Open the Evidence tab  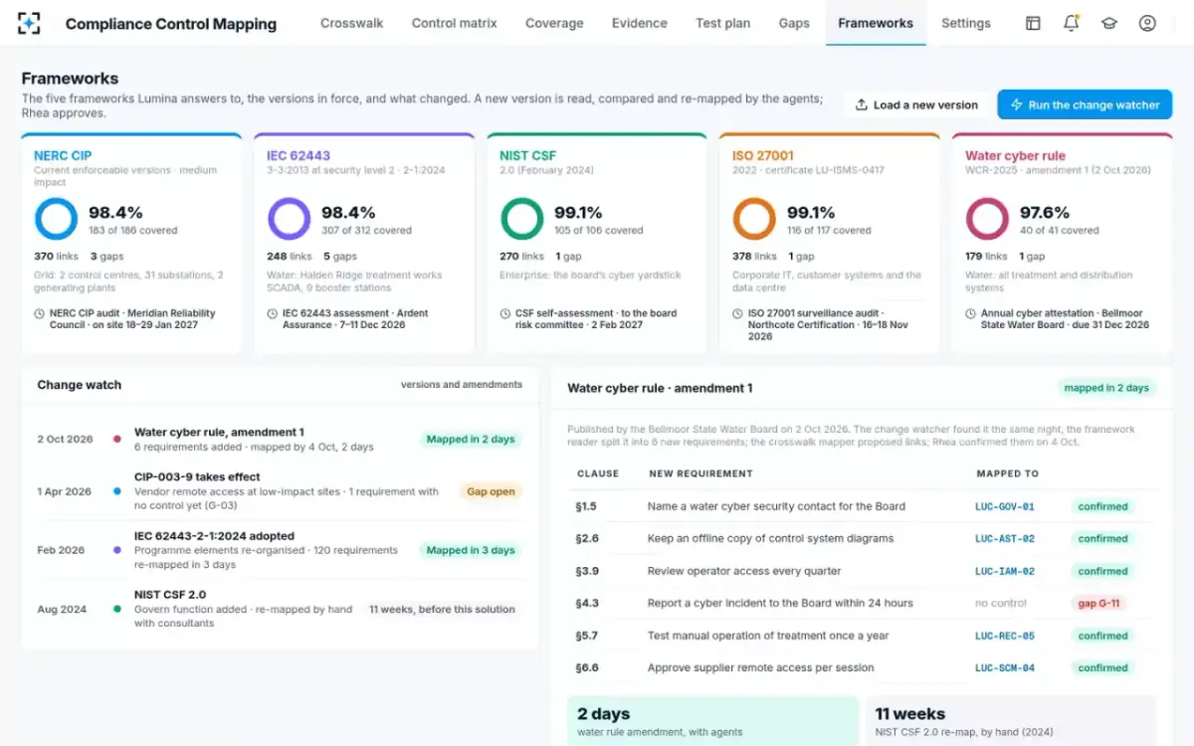coord(640,23)
